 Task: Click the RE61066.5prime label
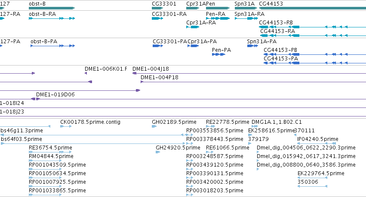point(228,148)
